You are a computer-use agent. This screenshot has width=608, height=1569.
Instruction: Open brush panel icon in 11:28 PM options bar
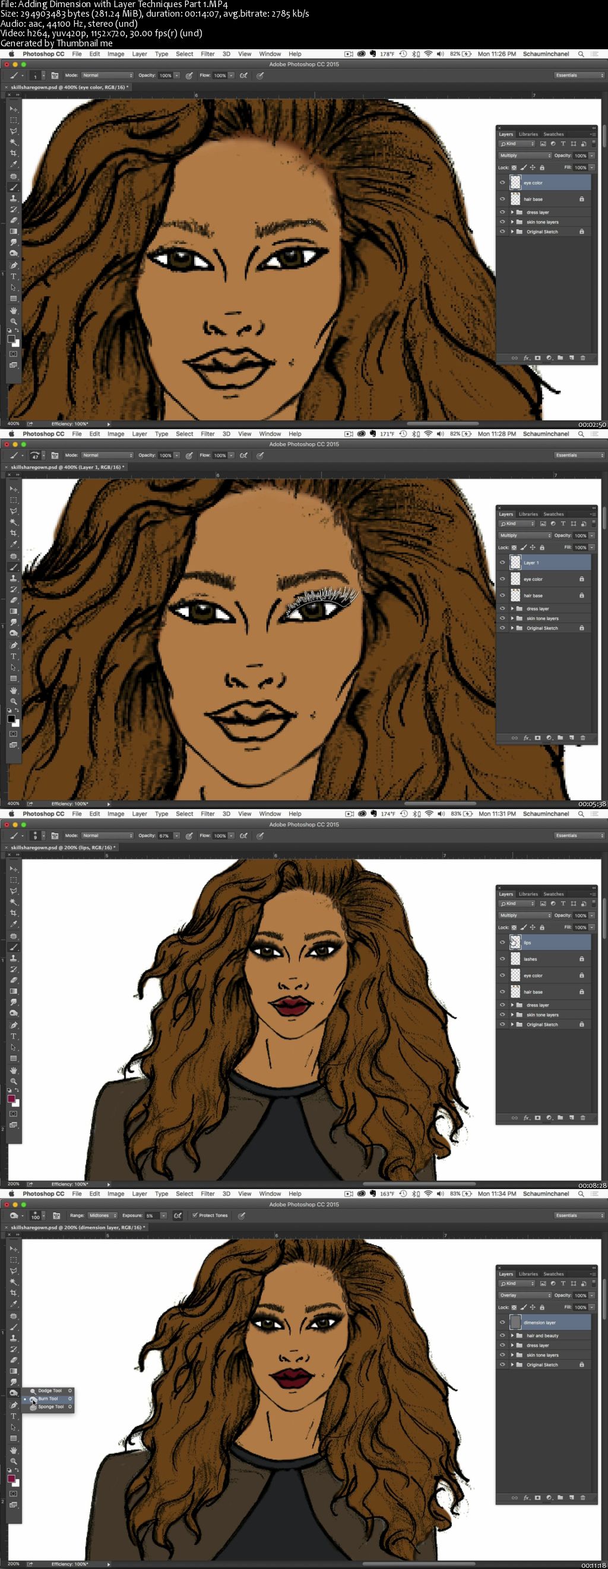[x=55, y=455]
